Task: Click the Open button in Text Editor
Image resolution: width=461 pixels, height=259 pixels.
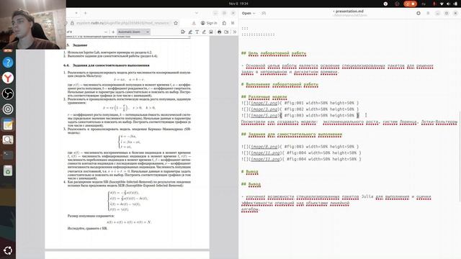Action: 246,13
